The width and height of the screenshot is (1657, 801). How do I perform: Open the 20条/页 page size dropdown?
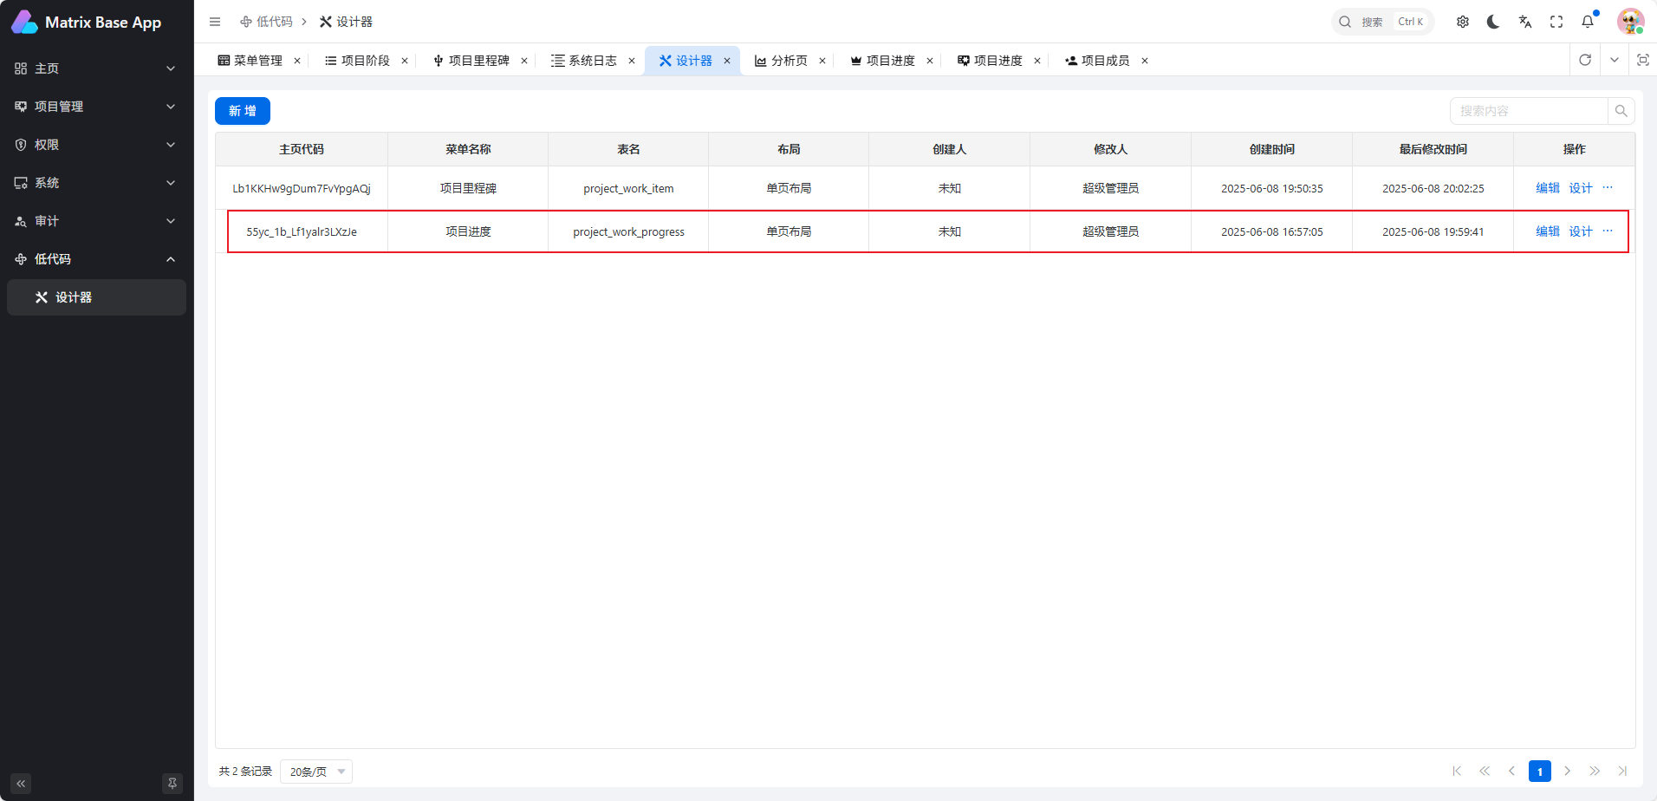(x=316, y=772)
